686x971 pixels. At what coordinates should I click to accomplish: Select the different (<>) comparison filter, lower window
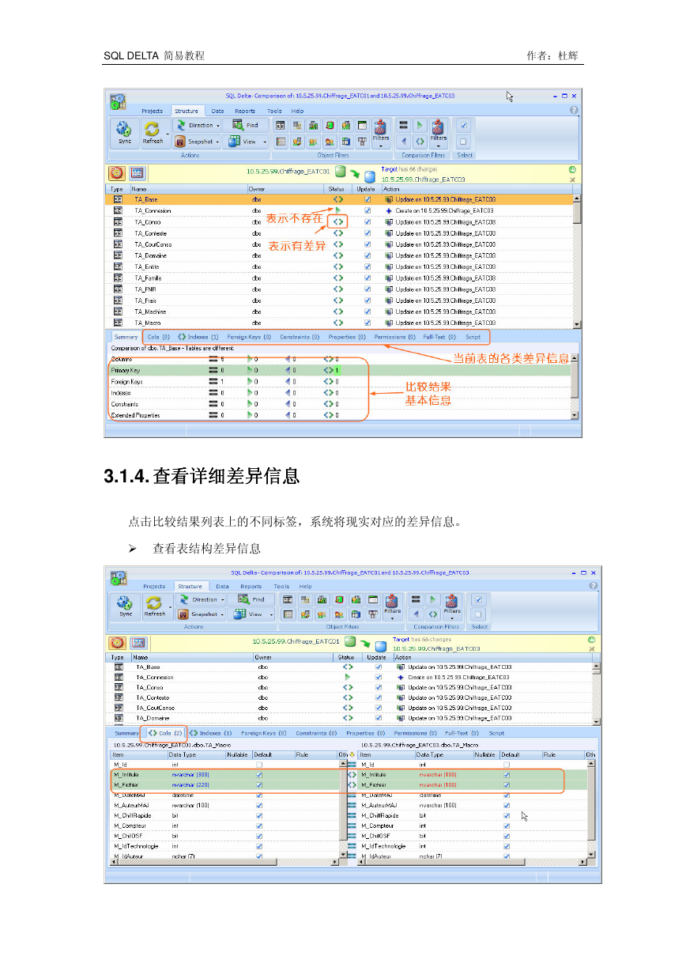tap(432, 614)
